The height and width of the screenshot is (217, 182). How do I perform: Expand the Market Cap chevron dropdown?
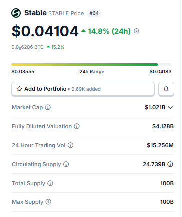(170, 107)
